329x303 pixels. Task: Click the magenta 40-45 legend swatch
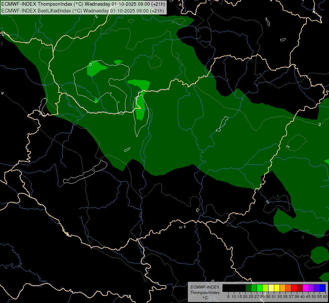[x=305, y=288]
